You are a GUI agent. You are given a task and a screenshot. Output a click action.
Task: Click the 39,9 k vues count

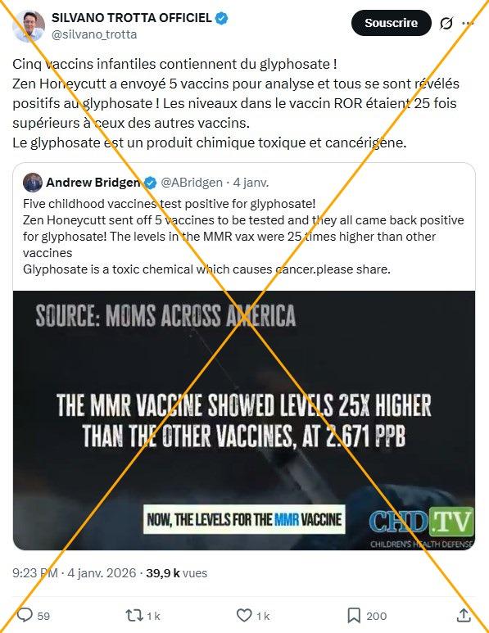point(176,573)
